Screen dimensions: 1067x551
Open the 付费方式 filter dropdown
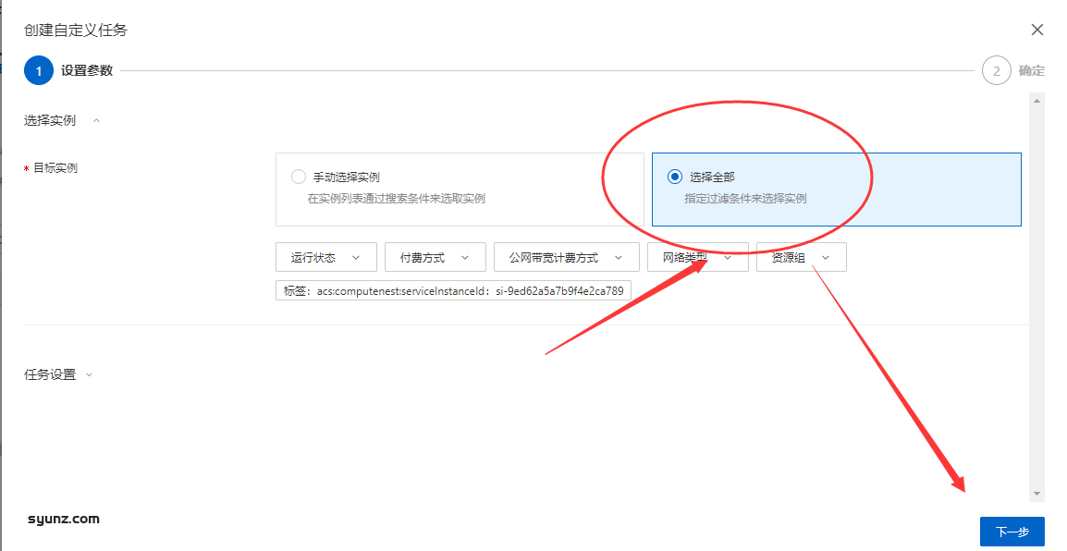tap(435, 257)
